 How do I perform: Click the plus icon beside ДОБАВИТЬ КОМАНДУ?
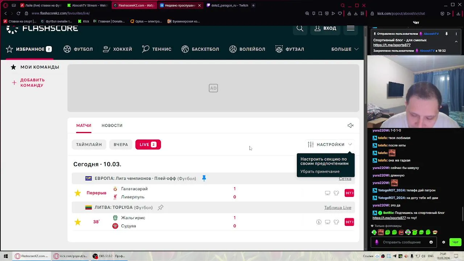14,83
